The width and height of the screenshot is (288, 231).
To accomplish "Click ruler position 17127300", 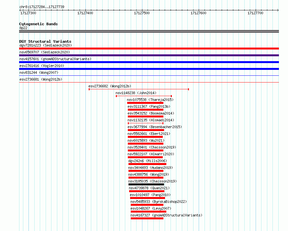I will point(28,13).
